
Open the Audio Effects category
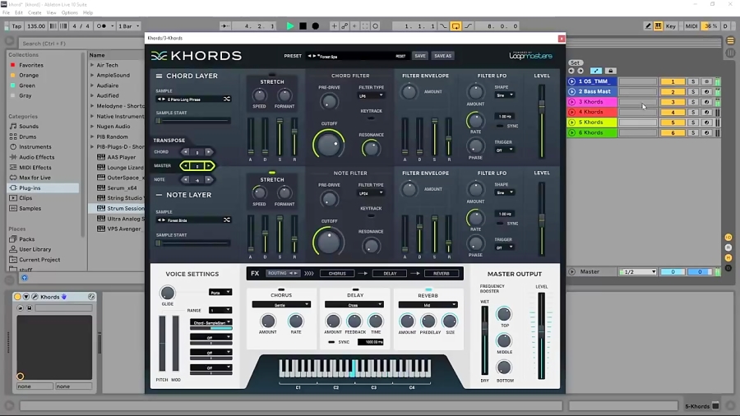click(36, 157)
